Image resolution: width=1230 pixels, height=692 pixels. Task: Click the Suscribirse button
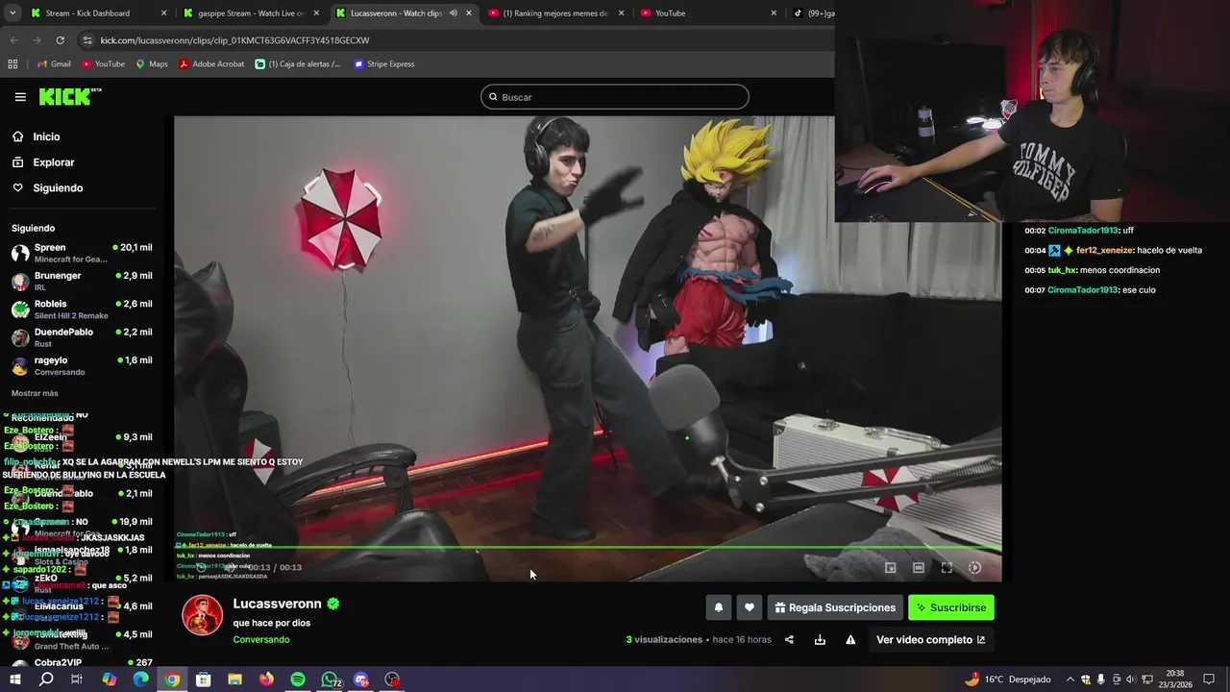click(951, 607)
